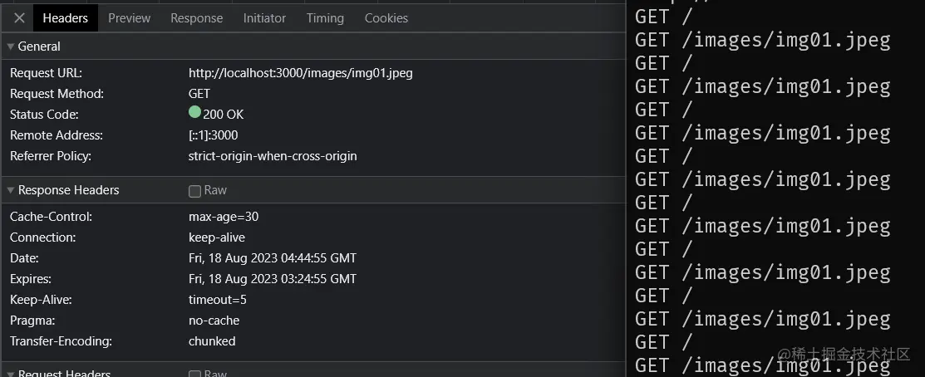Select the Headers tab
The height and width of the screenshot is (377, 925).
(65, 17)
